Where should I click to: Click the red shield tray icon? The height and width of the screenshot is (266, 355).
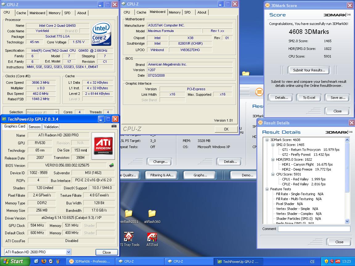click(332, 261)
